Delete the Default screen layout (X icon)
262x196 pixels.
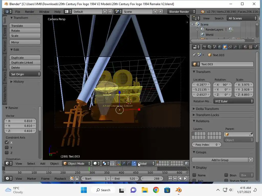pyautogui.click(x=110, y=11)
